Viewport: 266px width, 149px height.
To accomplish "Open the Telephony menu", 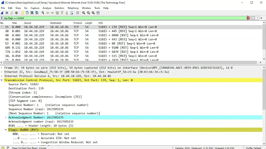I will pos(73,8).
